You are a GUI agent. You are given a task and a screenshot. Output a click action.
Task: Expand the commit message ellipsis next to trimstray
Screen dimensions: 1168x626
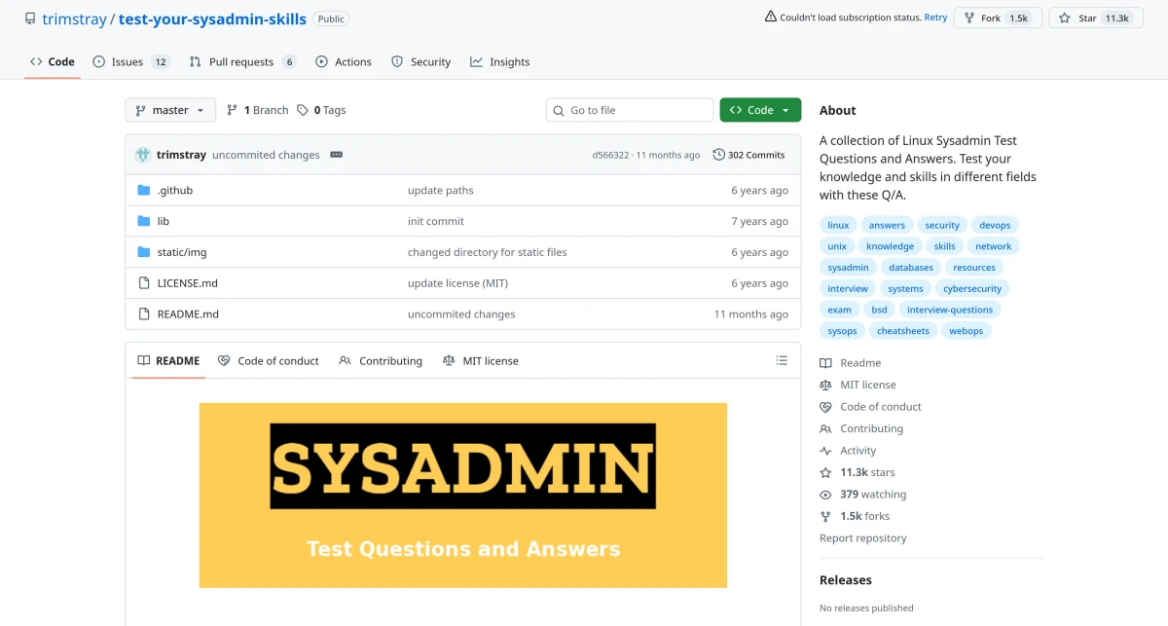tap(335, 154)
